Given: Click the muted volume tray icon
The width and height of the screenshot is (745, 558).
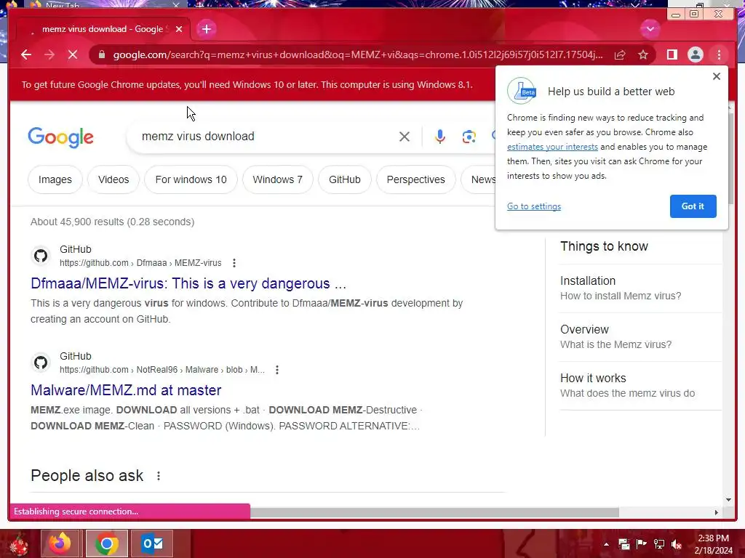Looking at the screenshot, I should pos(677,544).
